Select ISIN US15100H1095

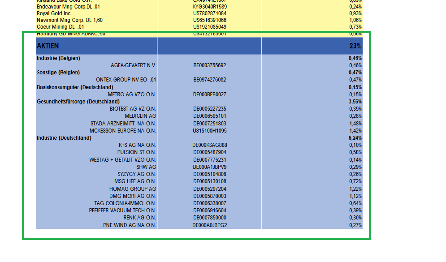210,131
